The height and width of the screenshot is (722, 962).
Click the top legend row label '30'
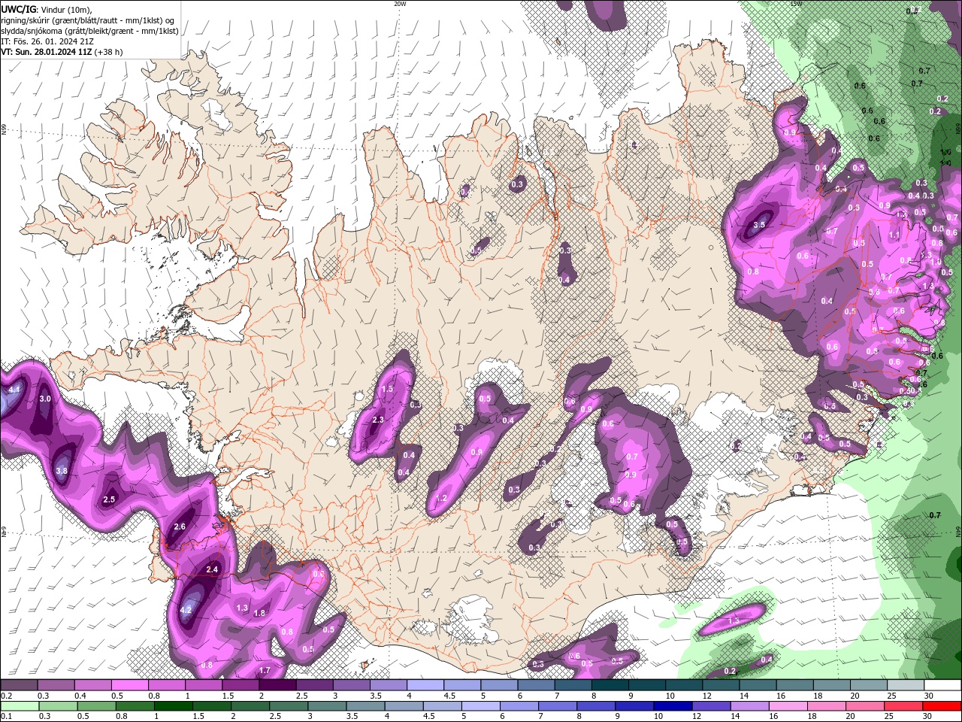point(929,696)
